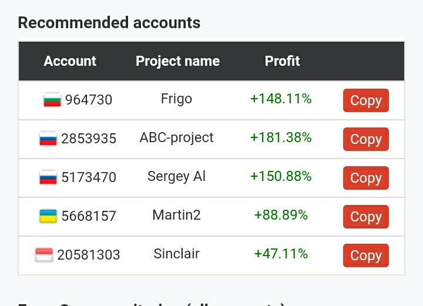Click the Russian flag beside account 2853935
The height and width of the screenshot is (306, 423).
[x=48, y=138]
